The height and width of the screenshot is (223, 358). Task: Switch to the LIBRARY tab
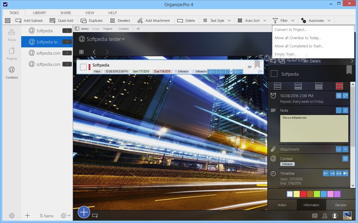pyautogui.click(x=39, y=13)
